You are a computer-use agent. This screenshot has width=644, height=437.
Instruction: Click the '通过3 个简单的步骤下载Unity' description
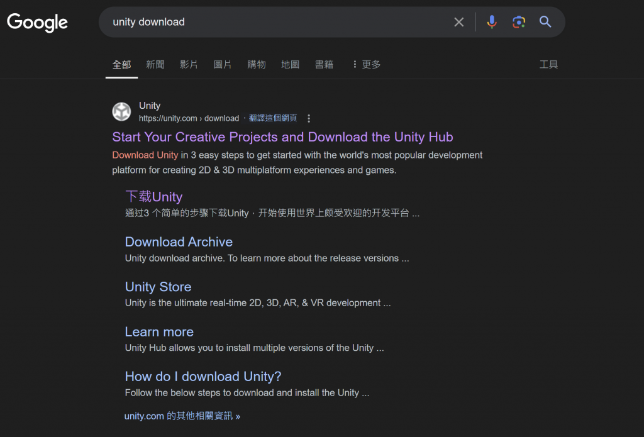click(272, 213)
